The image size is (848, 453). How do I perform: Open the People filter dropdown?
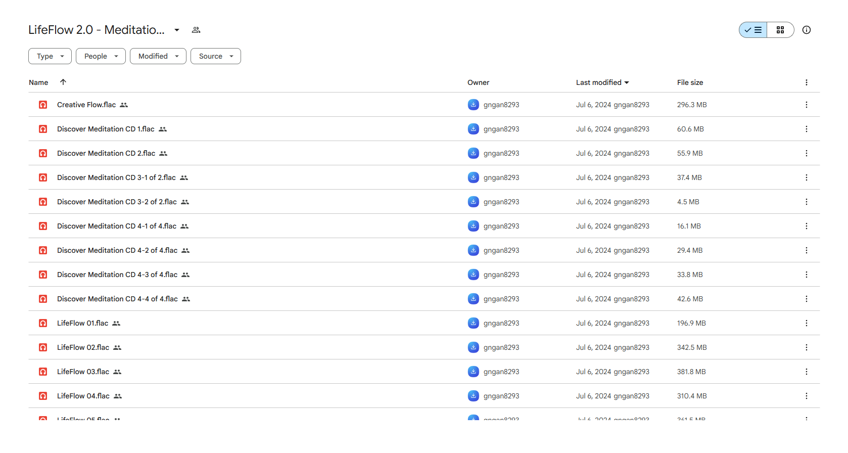[x=101, y=56]
